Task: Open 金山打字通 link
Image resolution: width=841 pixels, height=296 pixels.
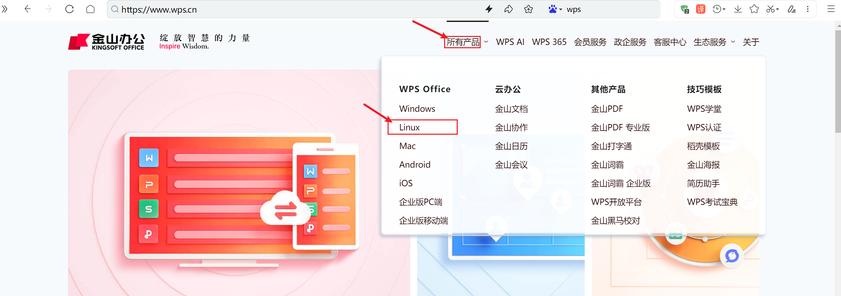Action: 611,146
